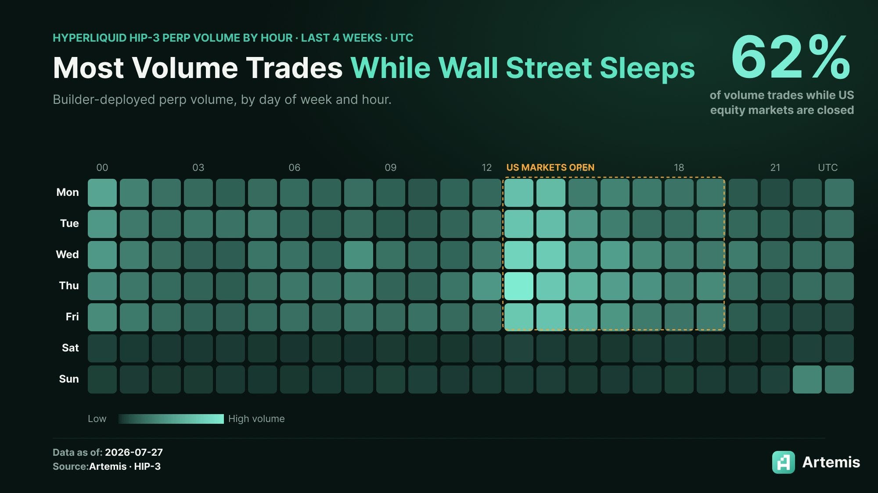Click the Artemis · HIP-3 source text

pos(125,466)
